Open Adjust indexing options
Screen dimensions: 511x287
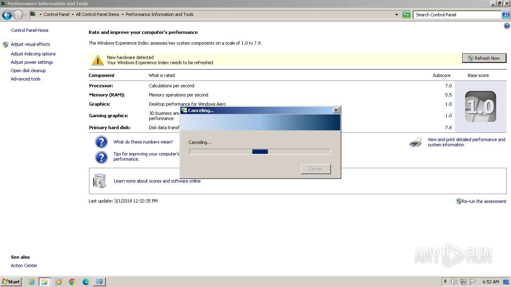coord(33,54)
